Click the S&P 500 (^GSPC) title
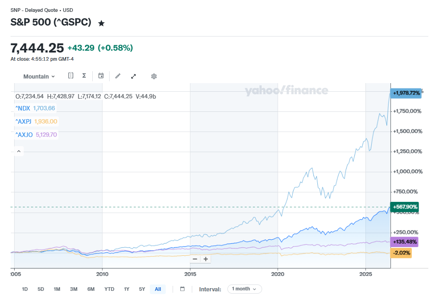The width and height of the screenshot is (437, 300). coord(51,22)
